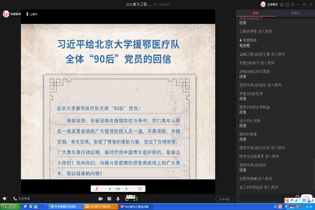Open the input method icon in the system tray
The width and height of the screenshot is (315, 210).
(x=286, y=200)
